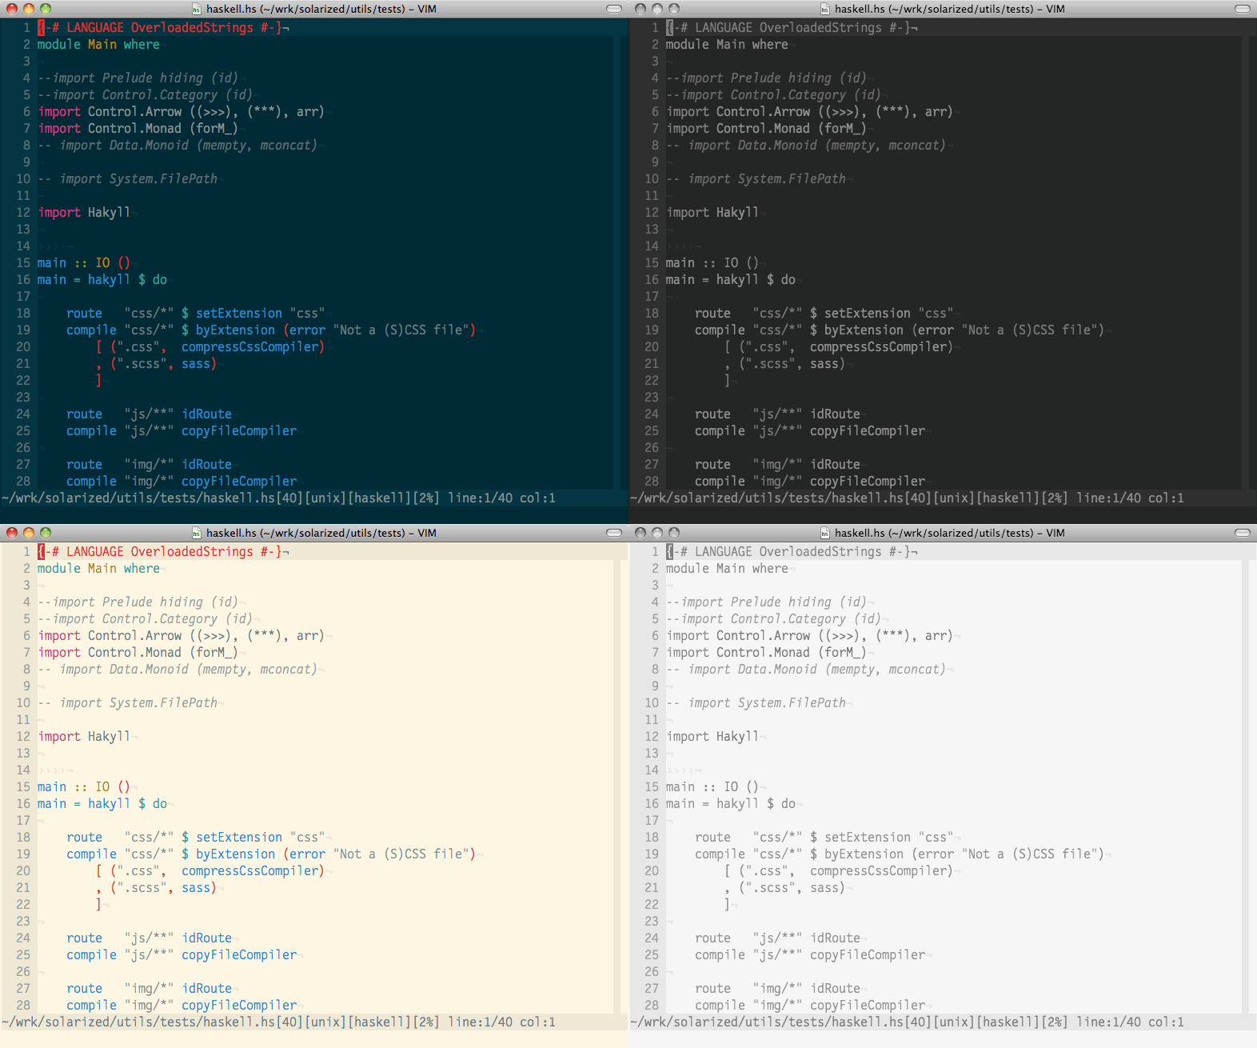Minimize the dark gray VIM window
The height and width of the screenshot is (1048, 1257).
(x=657, y=9)
